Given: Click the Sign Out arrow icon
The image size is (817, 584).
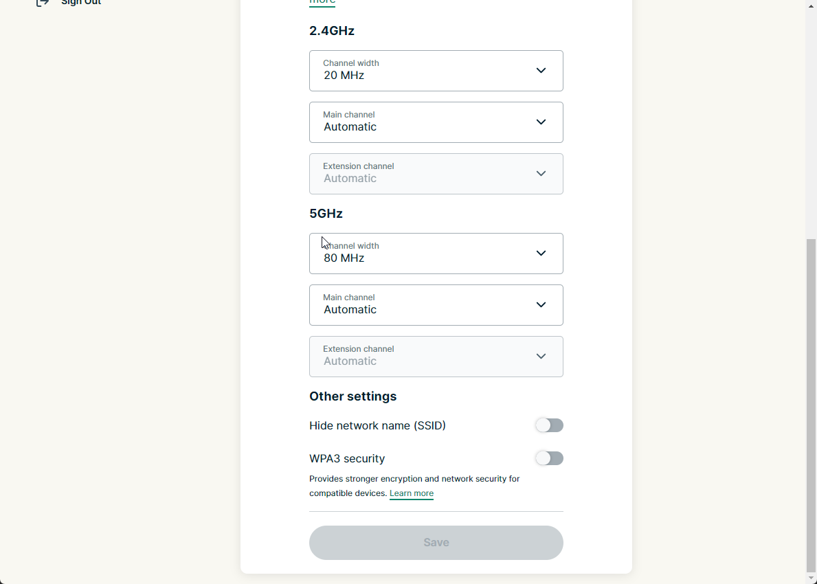Looking at the screenshot, I should click(x=43, y=2).
